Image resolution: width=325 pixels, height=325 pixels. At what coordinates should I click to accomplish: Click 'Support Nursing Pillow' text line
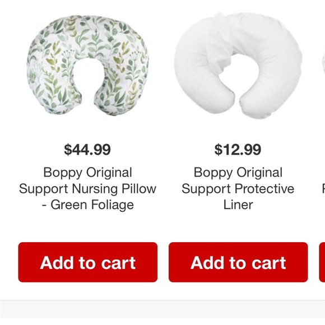(x=87, y=189)
